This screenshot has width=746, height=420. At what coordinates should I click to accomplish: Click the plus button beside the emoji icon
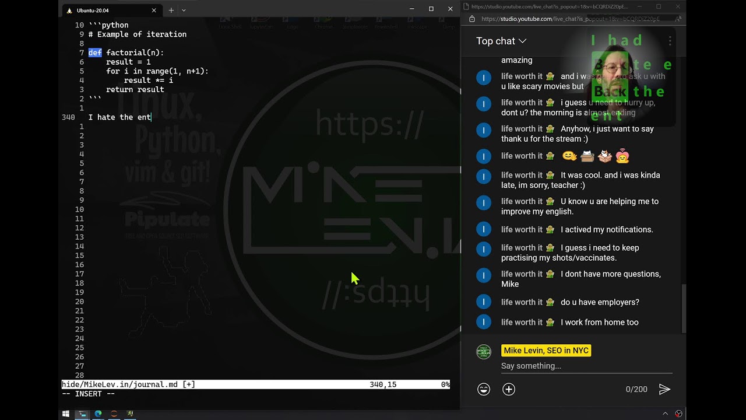(x=509, y=389)
